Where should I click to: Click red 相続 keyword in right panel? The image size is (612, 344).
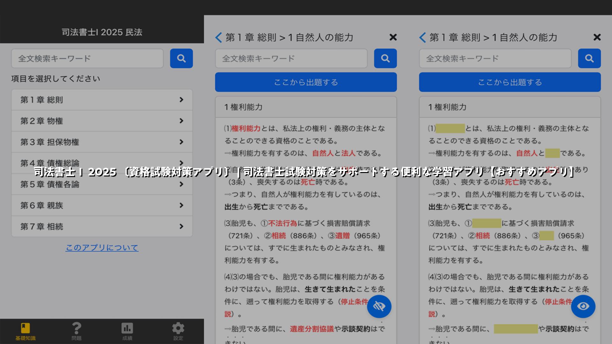point(483,236)
